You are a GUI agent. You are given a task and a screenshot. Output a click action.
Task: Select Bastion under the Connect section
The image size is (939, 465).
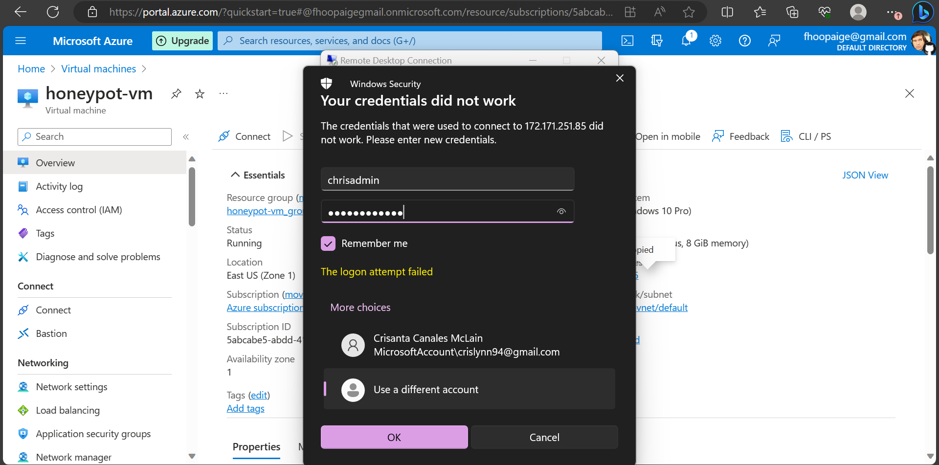51,333
